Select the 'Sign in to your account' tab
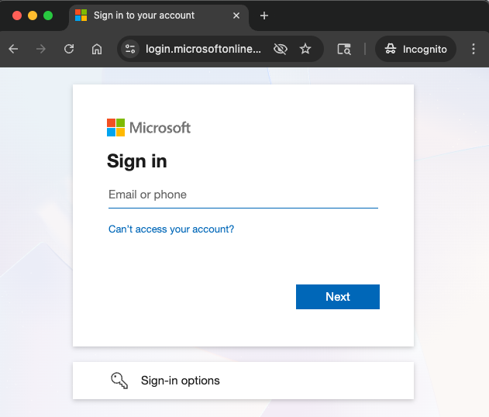489x417 pixels. coord(158,16)
